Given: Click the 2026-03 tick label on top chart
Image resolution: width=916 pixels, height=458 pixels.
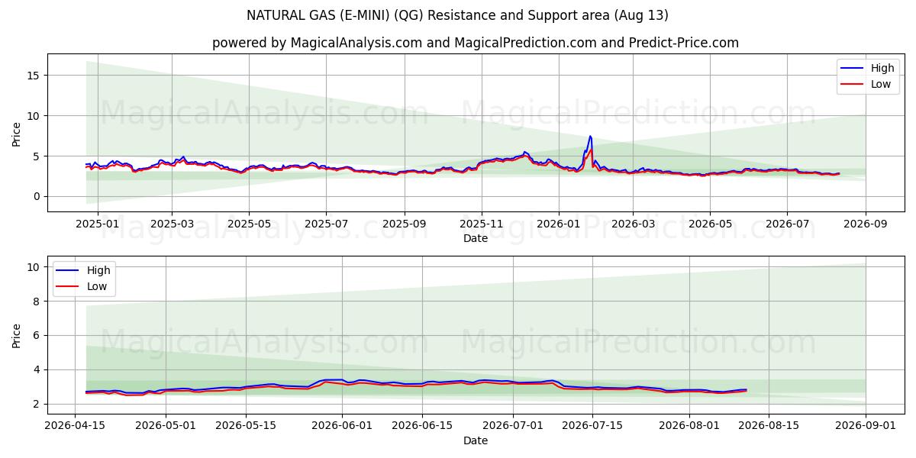Looking at the screenshot, I should pyautogui.click(x=634, y=224).
